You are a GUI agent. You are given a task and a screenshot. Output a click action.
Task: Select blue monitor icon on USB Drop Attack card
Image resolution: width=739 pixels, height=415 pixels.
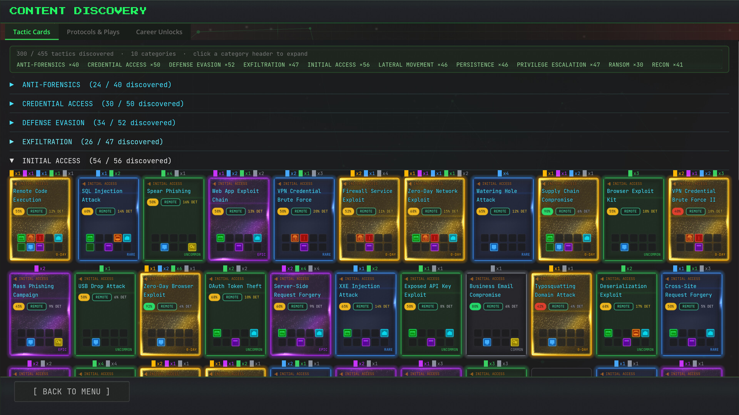pyautogui.click(x=96, y=342)
